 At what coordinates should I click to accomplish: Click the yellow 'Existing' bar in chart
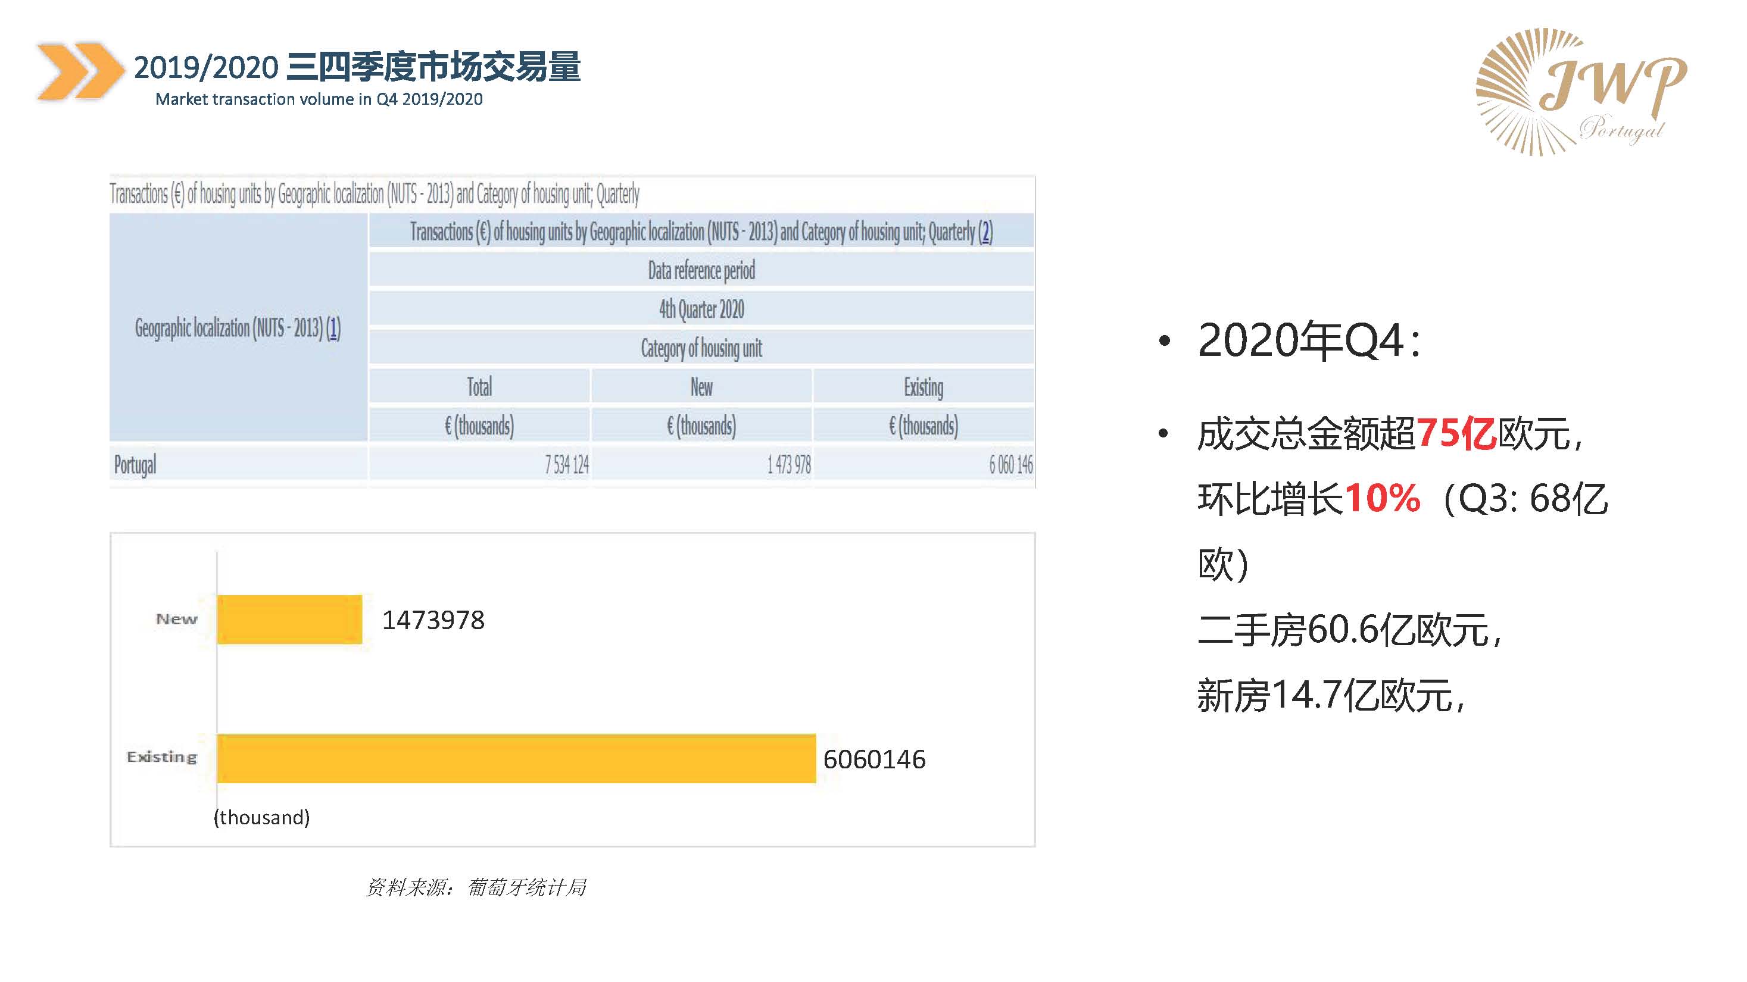(516, 758)
